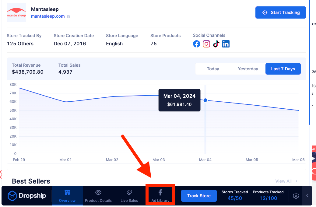
Task: Open the mantasleep.com store link
Action: 48,16
